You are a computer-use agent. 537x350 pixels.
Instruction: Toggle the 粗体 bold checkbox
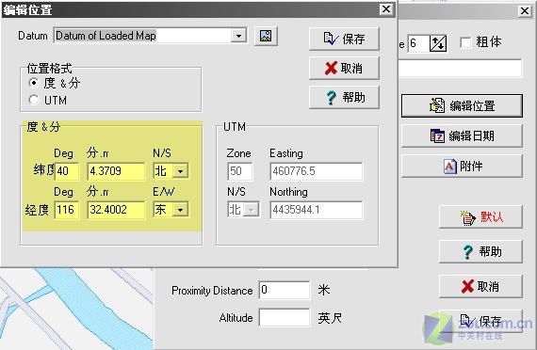[465, 43]
